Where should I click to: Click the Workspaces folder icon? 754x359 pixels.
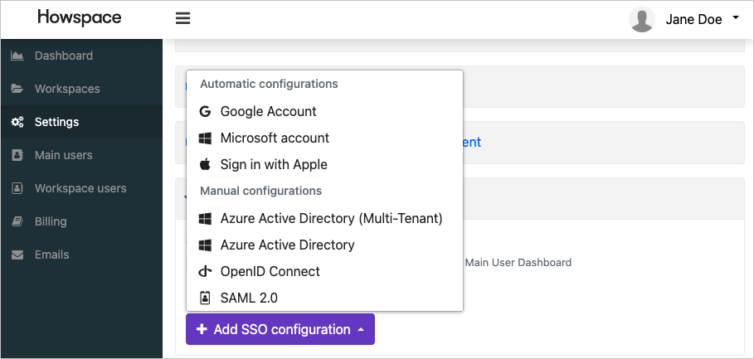17,89
